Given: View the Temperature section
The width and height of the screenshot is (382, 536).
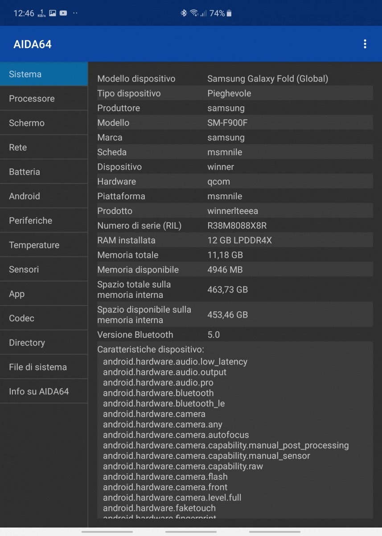Looking at the screenshot, I should point(44,245).
